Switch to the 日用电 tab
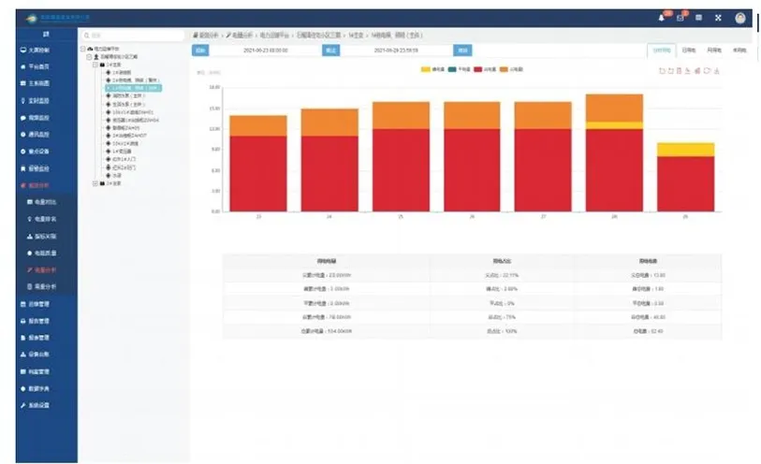 point(689,50)
